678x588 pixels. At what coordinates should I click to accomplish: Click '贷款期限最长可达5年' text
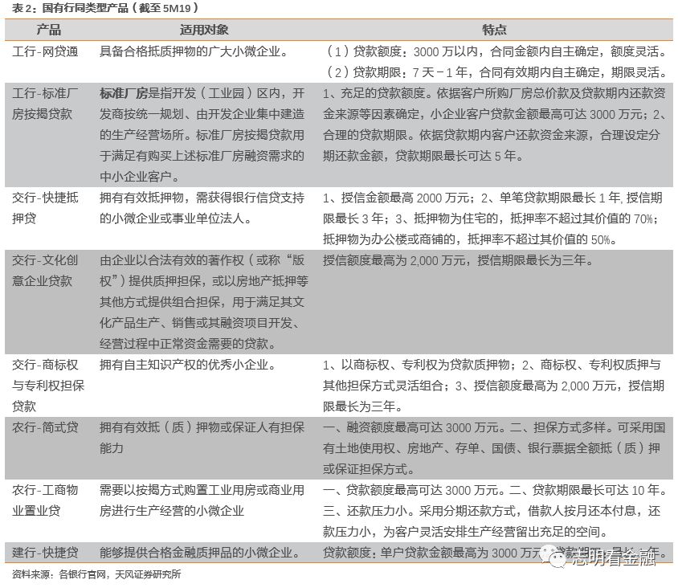pos(455,156)
